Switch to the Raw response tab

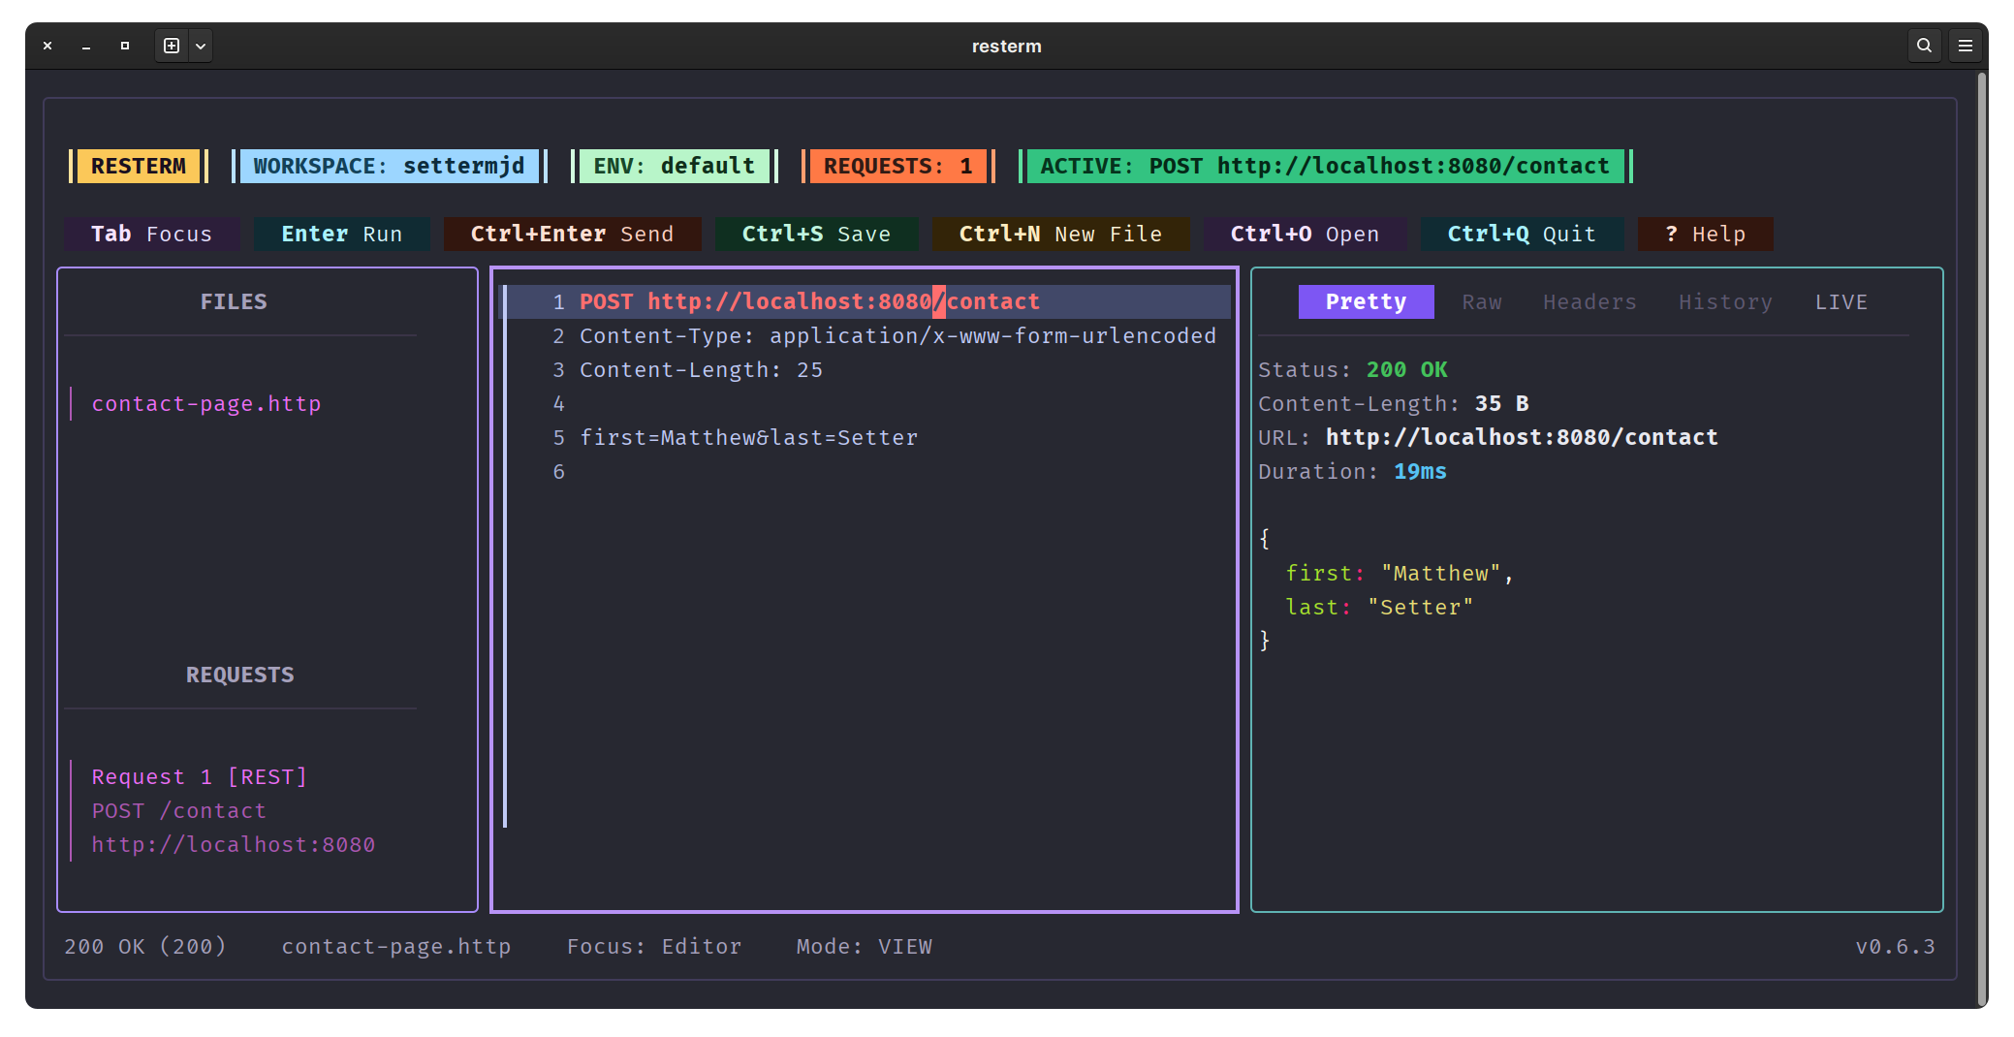(x=1481, y=302)
